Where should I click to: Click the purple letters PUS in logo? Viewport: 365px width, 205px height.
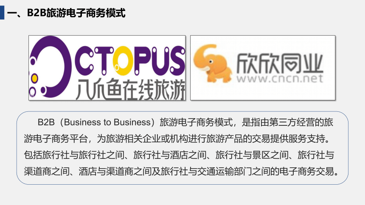[x=160, y=60]
